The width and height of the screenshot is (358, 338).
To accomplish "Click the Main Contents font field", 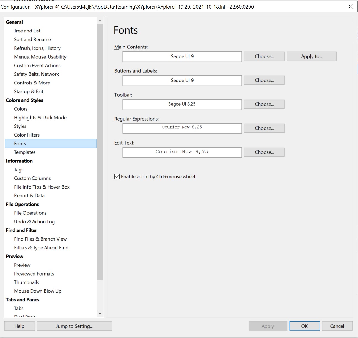I will (182, 57).
